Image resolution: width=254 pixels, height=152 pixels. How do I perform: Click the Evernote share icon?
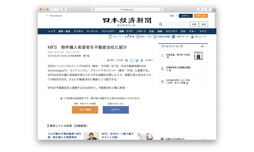coord(127,61)
